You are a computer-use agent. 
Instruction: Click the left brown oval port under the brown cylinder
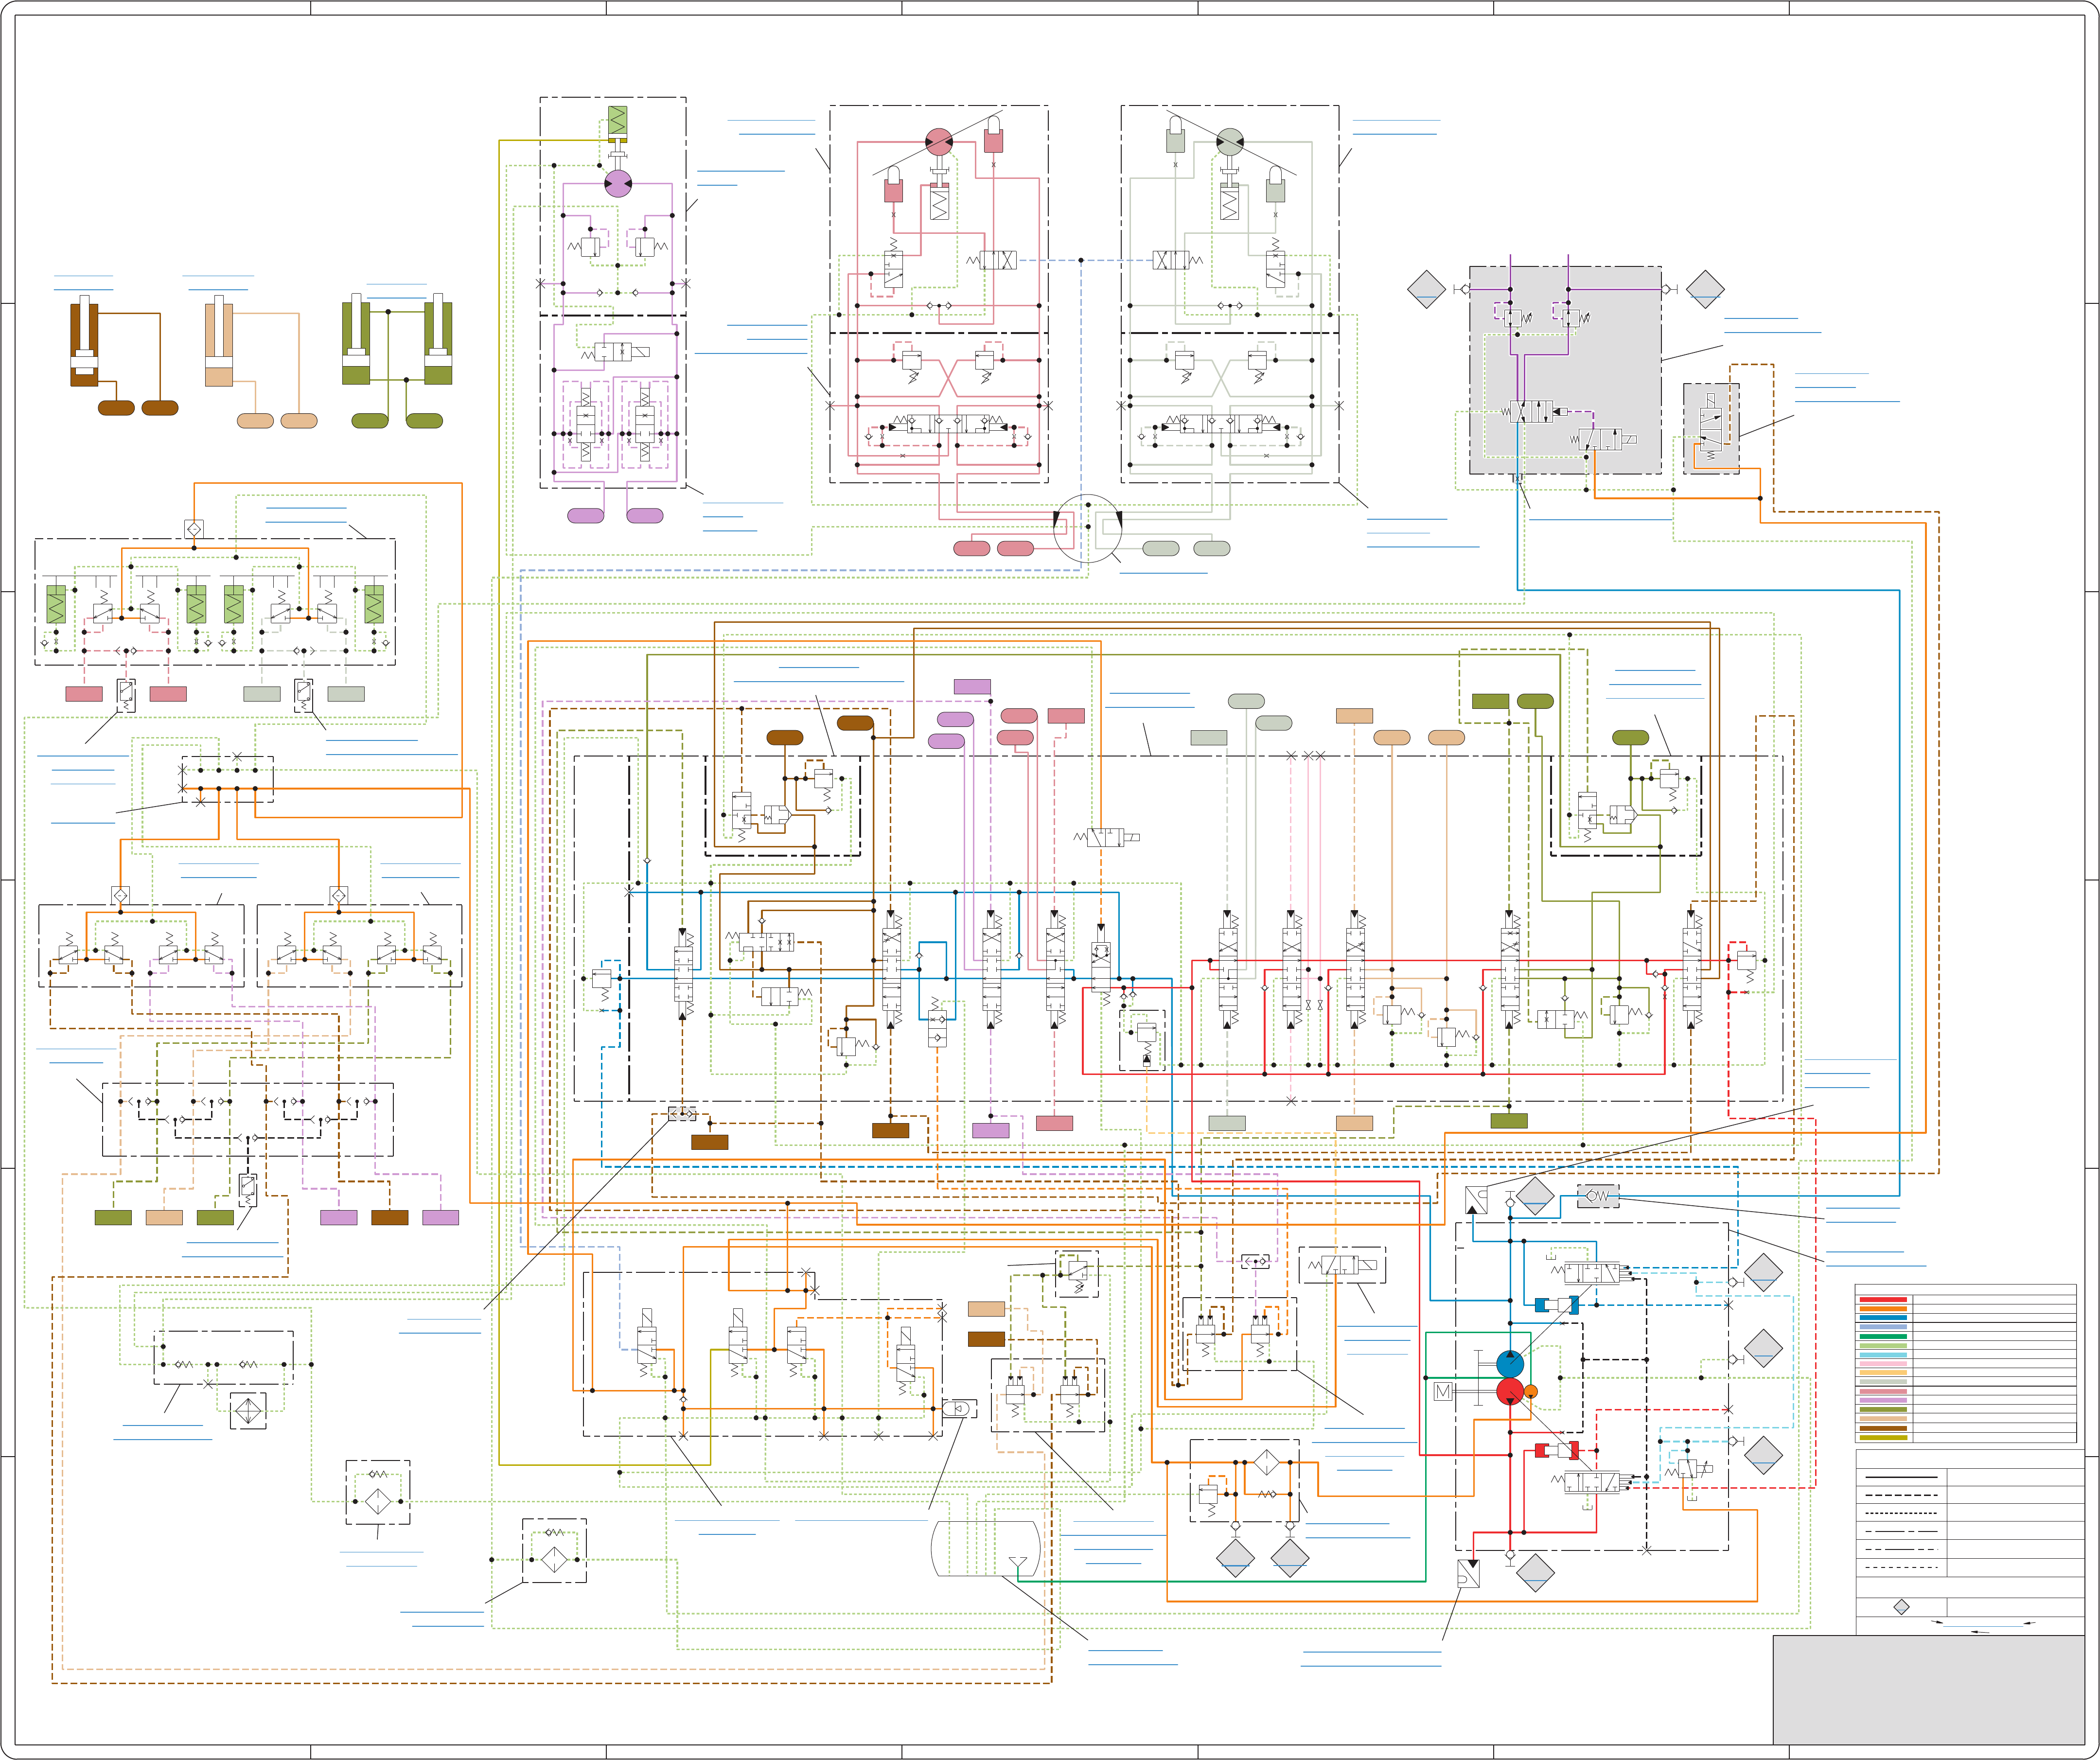116,408
